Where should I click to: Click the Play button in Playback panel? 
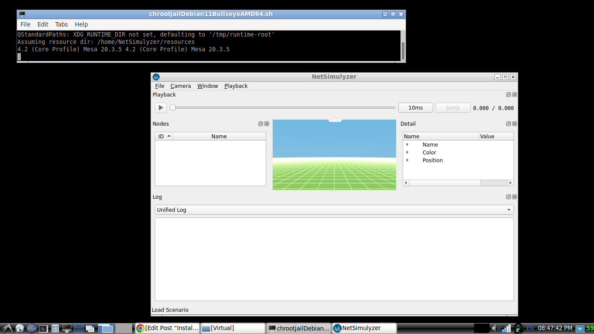161,108
